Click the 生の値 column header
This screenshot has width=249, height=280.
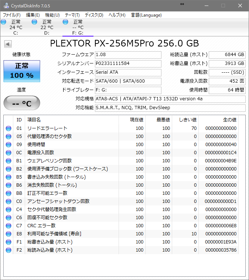pyautogui.click(x=218, y=120)
